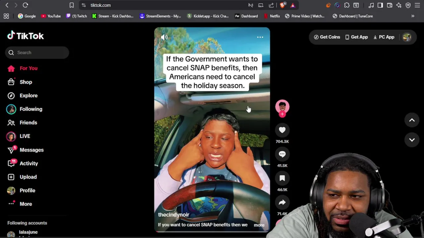Share this page using the share icon
Viewport: 424px width, 238px height.
point(271,5)
